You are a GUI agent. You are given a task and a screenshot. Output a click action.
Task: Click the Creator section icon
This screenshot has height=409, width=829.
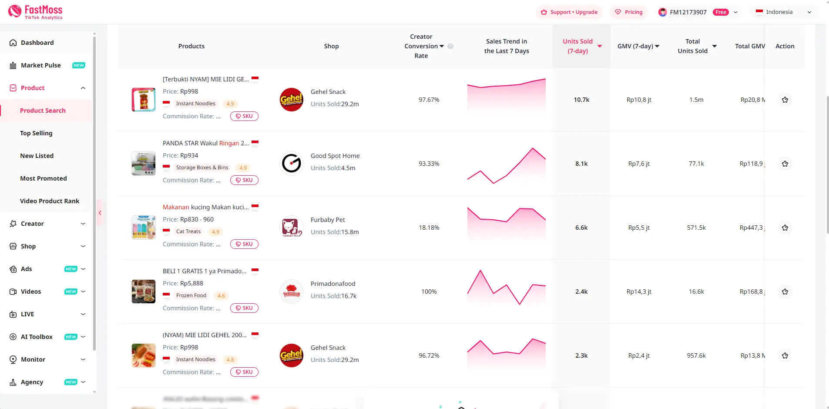pos(13,224)
